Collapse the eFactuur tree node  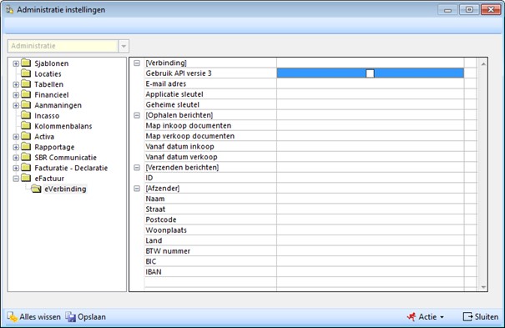(16, 179)
